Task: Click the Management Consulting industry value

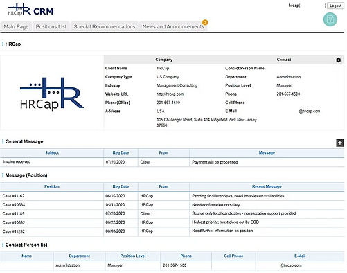Action: 177,85
